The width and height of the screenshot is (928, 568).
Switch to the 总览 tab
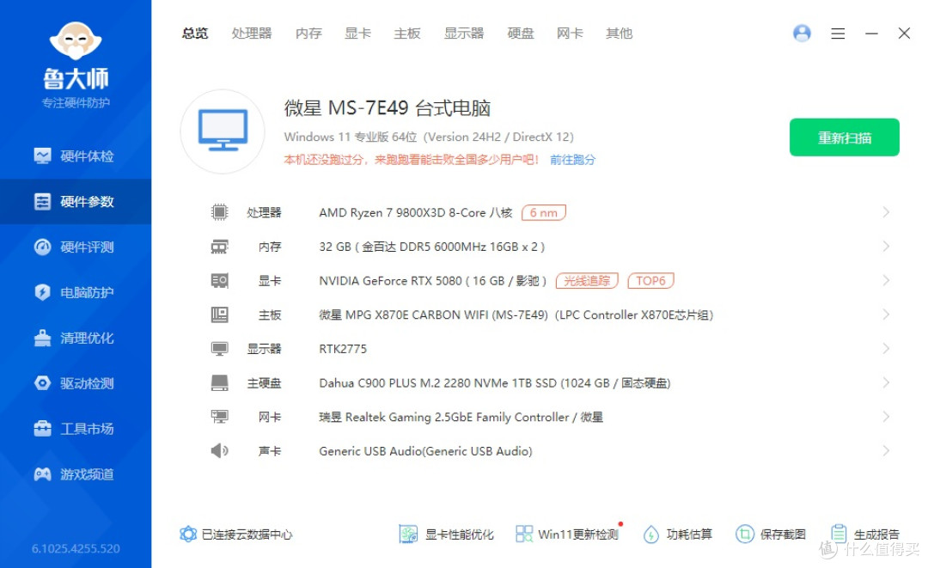click(x=195, y=34)
